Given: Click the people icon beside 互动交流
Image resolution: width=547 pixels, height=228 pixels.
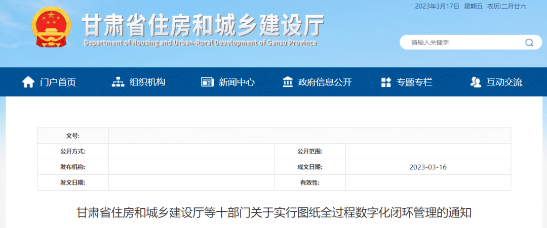Looking at the screenshot, I should [x=476, y=82].
